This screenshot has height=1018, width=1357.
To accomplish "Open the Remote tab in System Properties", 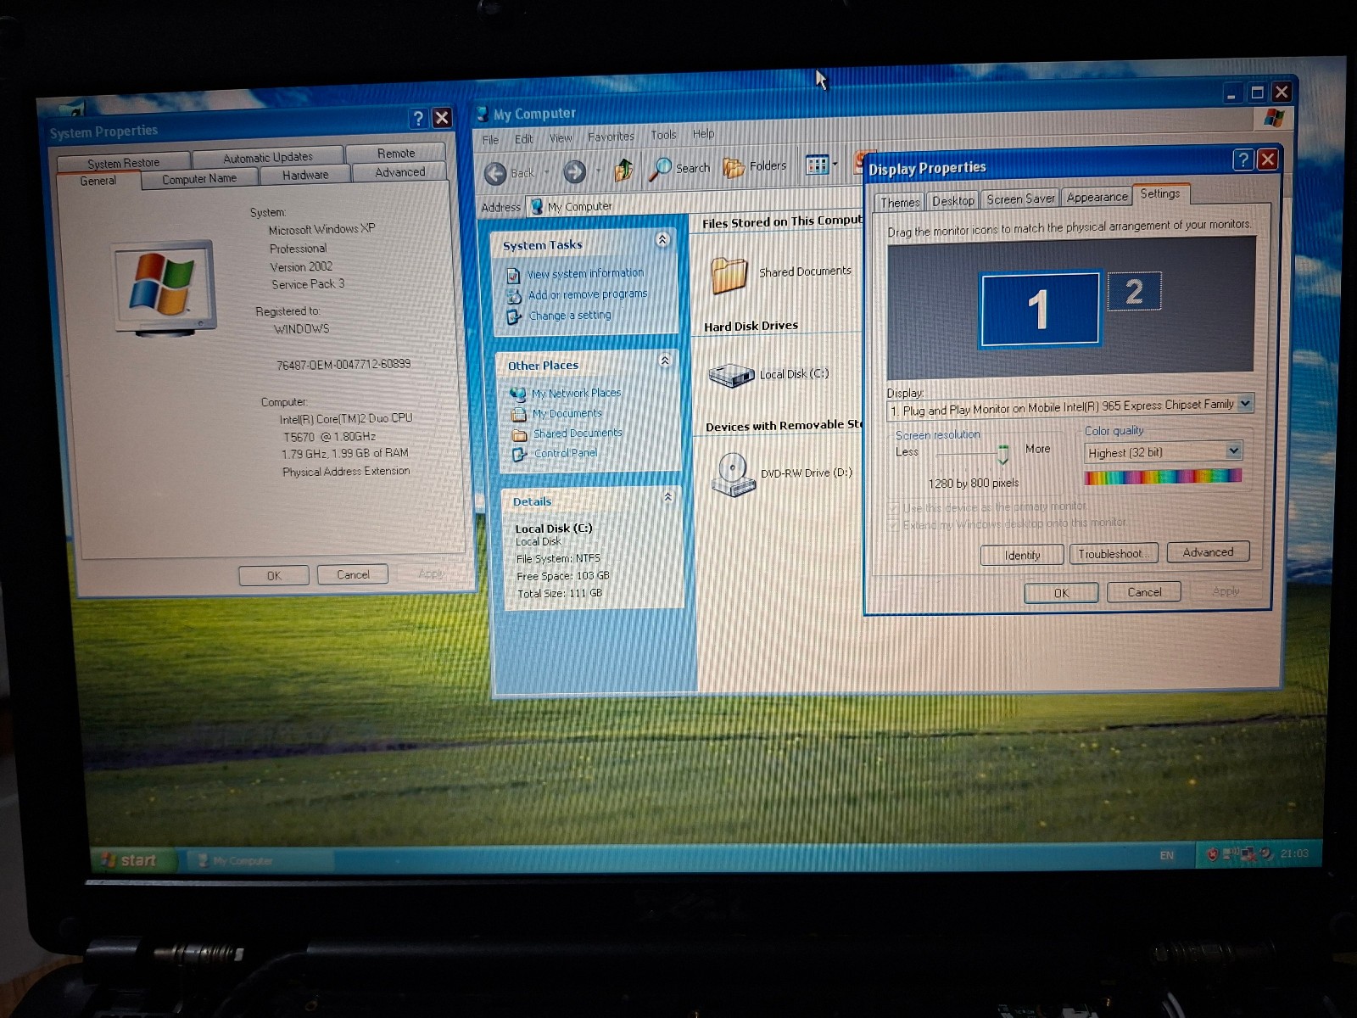I will click(396, 154).
